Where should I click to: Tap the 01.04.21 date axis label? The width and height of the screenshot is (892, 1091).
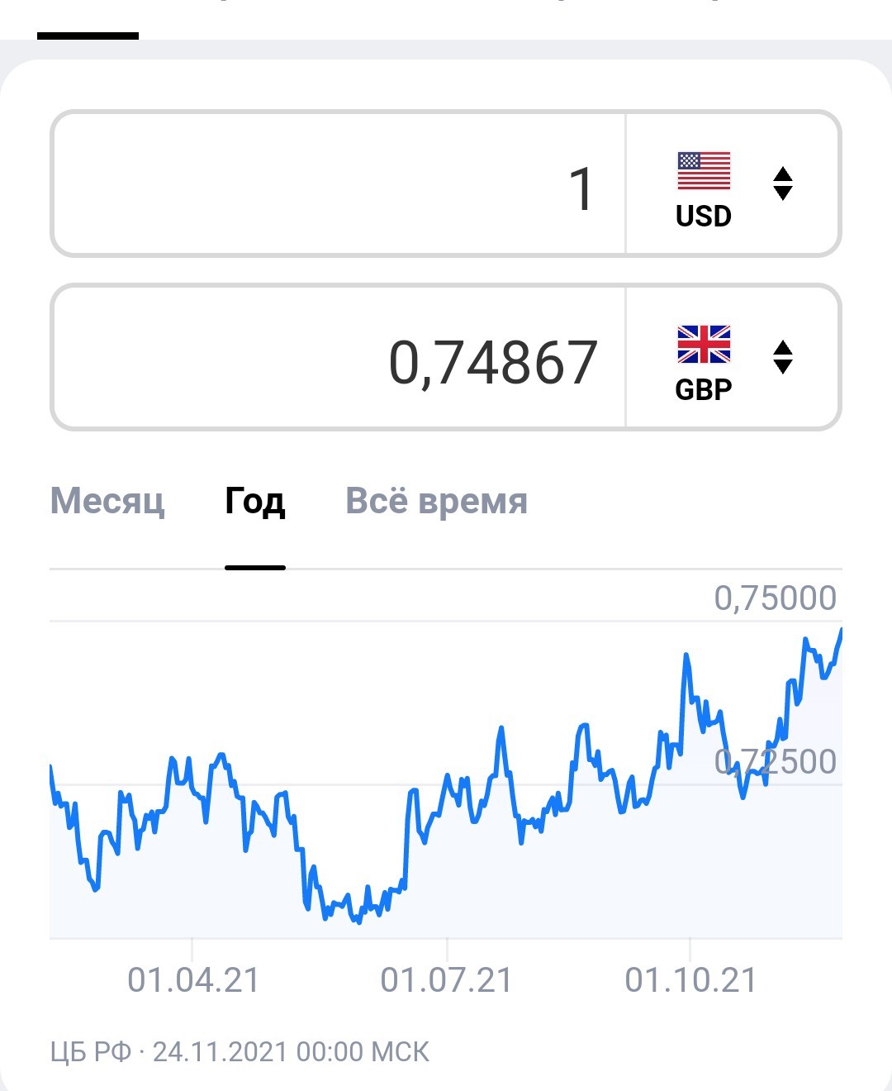pyautogui.click(x=193, y=980)
